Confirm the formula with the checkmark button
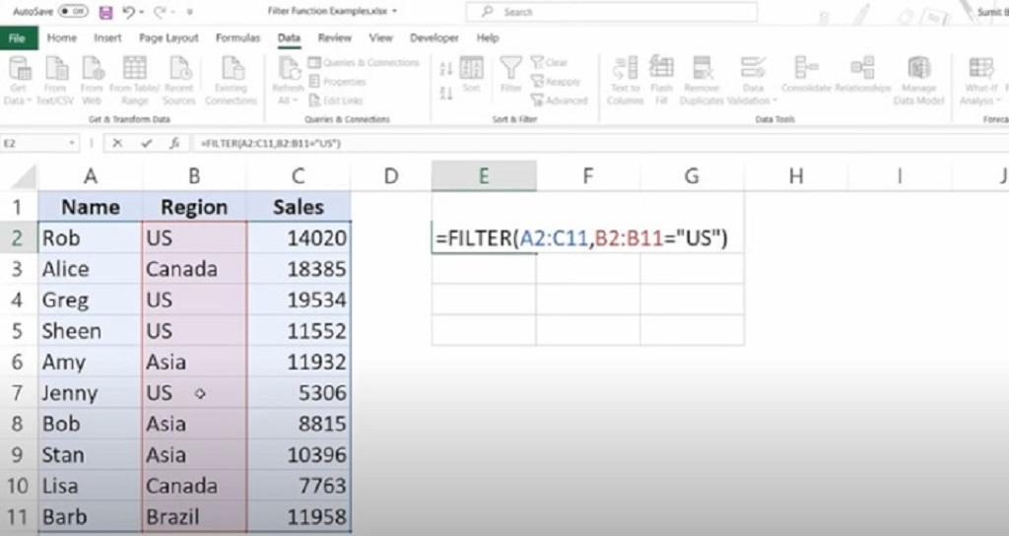Viewport: 1009px width, 536px height. point(146,144)
